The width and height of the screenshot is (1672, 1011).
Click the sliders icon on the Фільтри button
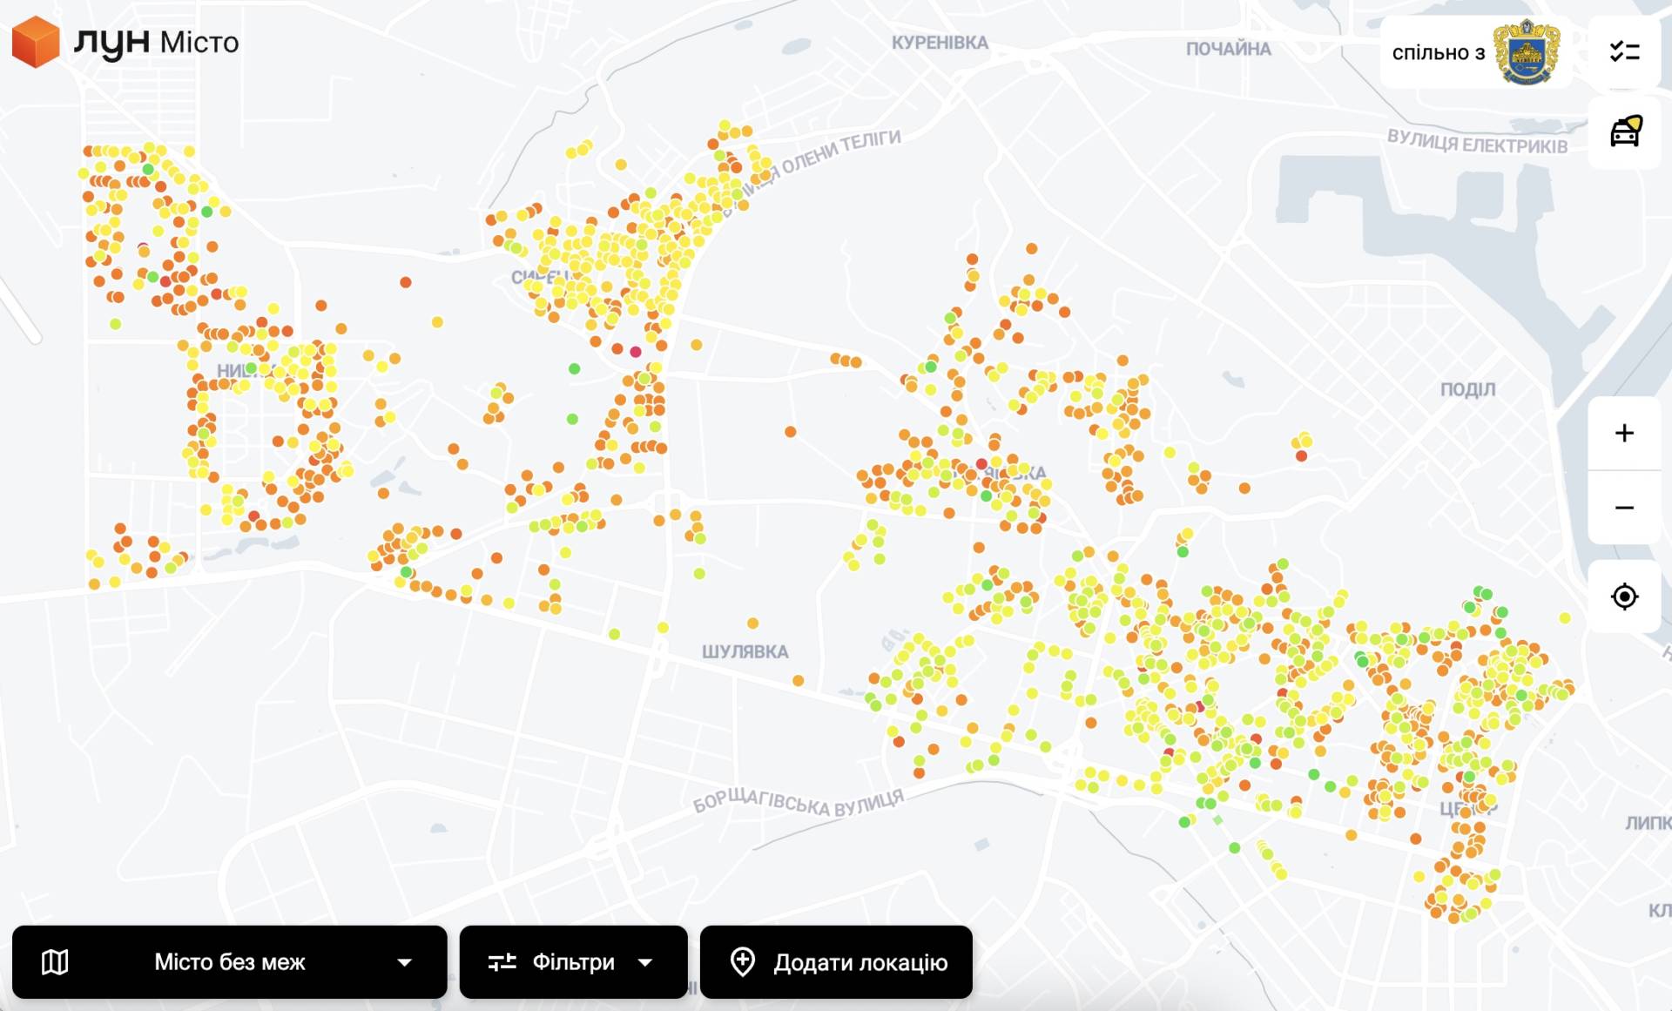(502, 962)
